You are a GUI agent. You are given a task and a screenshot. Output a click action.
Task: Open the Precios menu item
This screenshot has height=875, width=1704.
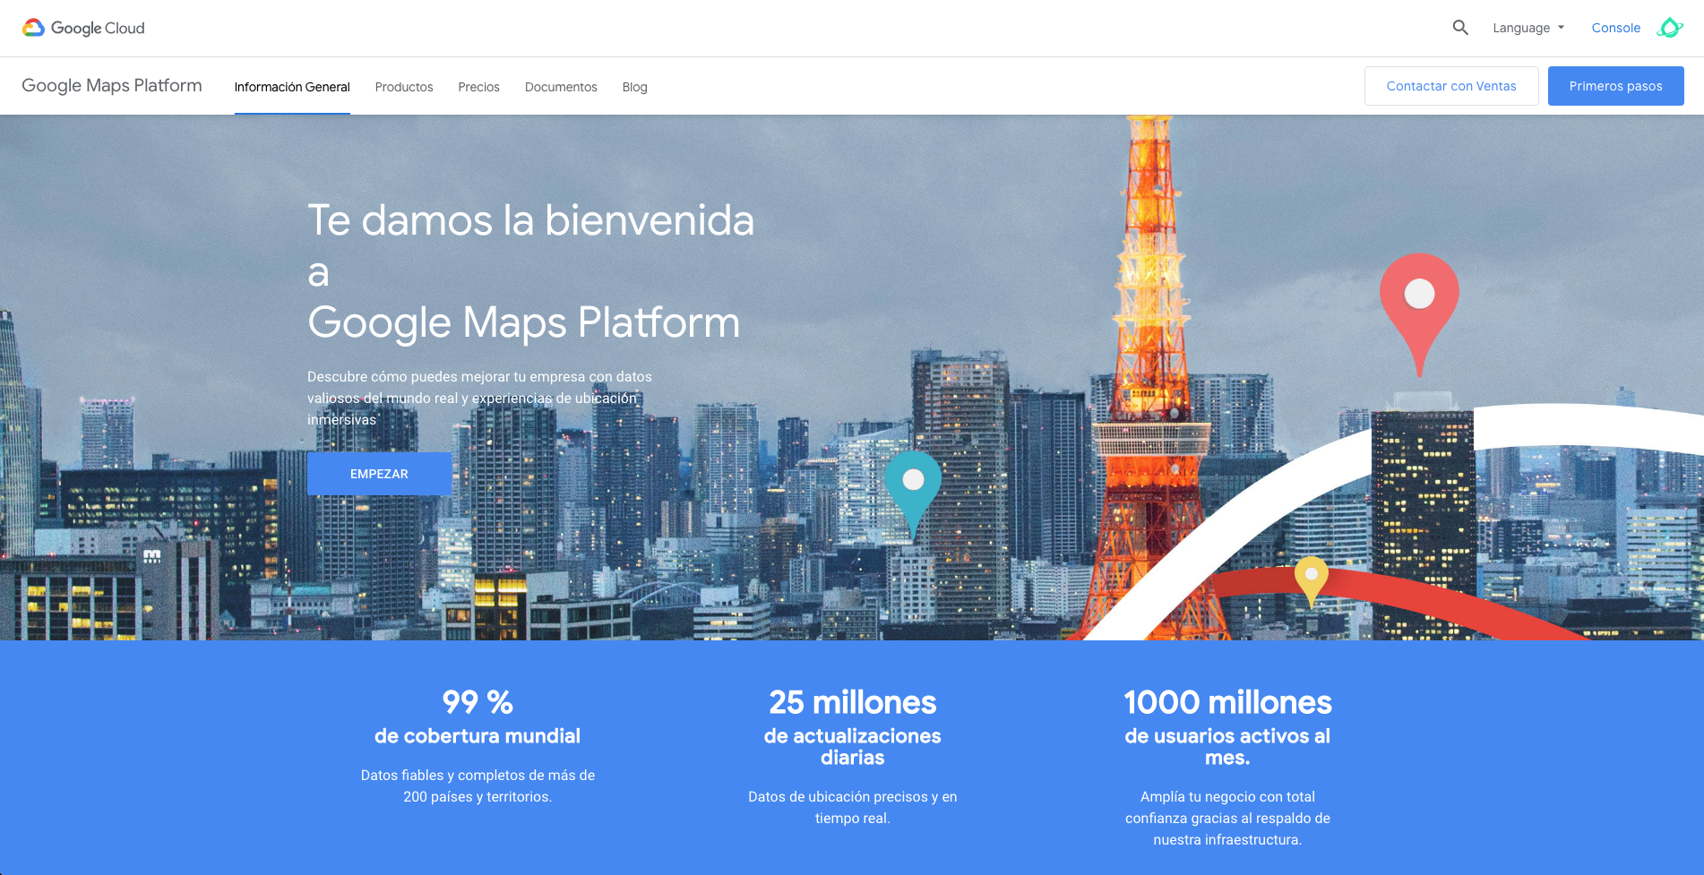(x=478, y=87)
